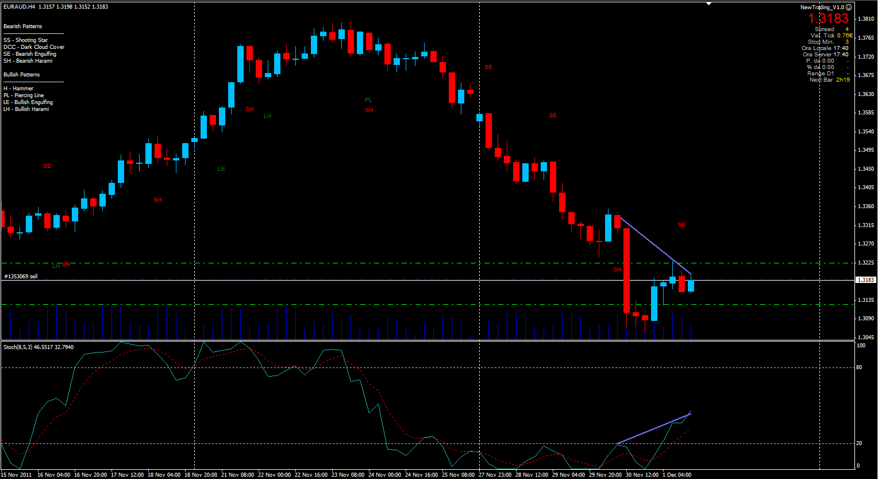Click the 15 Nov 2011 date label
The height and width of the screenshot is (479, 878).
(17, 475)
